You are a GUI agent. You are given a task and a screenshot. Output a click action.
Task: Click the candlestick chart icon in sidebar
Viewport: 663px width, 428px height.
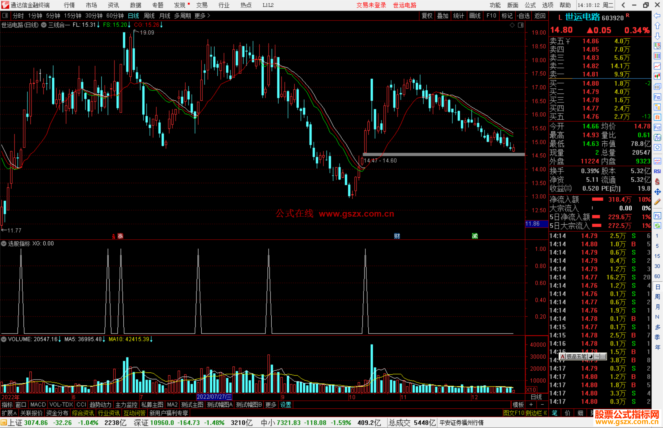tap(657, 76)
